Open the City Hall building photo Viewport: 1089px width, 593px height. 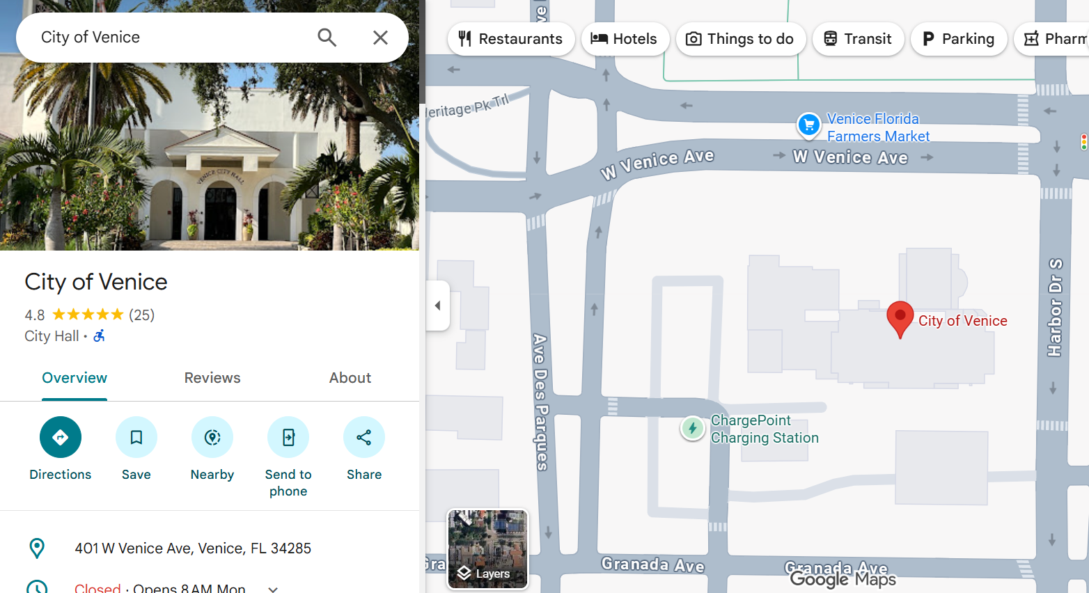pos(210,157)
